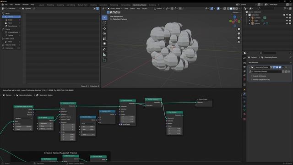The image size is (293, 165).
Task: Click the outliner search field
Action: [266, 9]
